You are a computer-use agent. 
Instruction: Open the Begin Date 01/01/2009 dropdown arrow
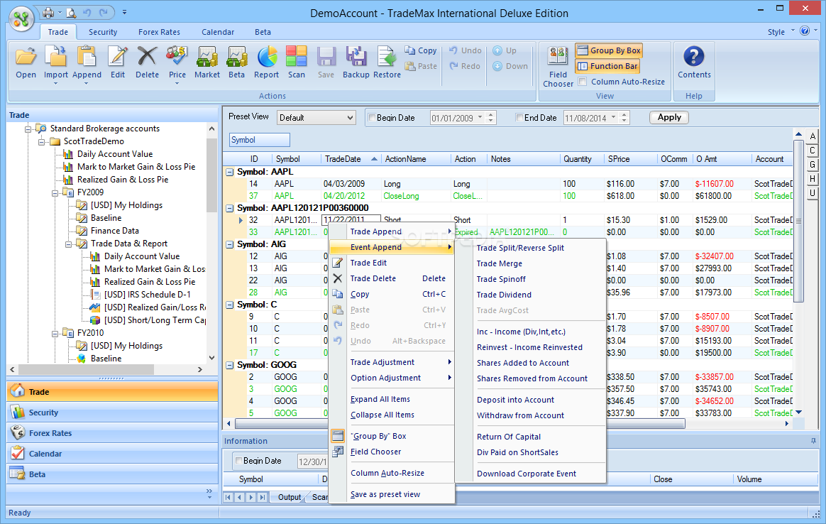point(480,118)
